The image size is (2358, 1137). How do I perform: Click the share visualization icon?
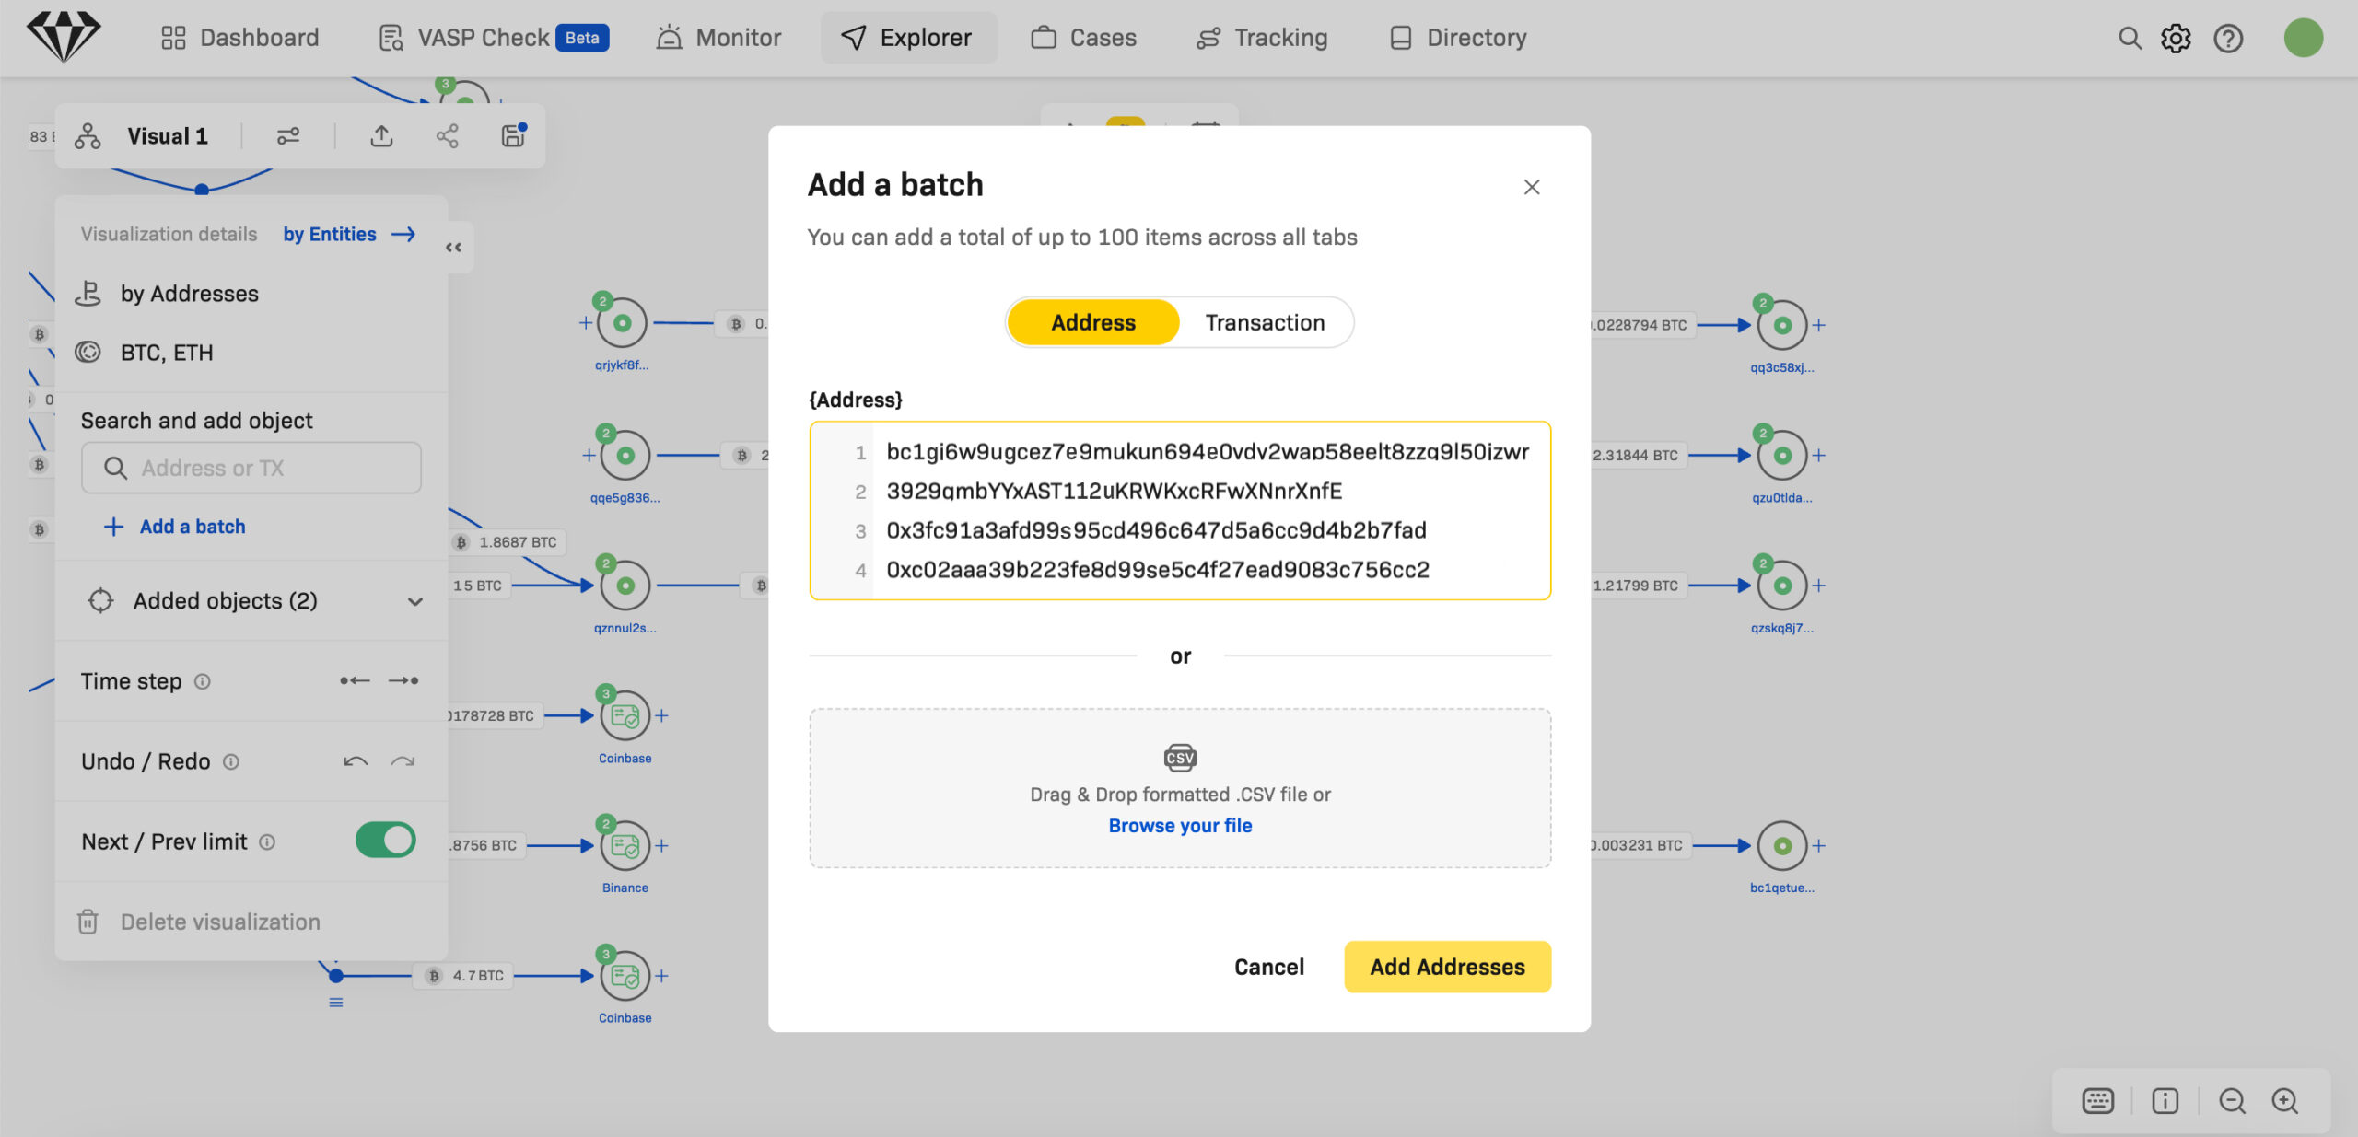pyautogui.click(x=447, y=136)
